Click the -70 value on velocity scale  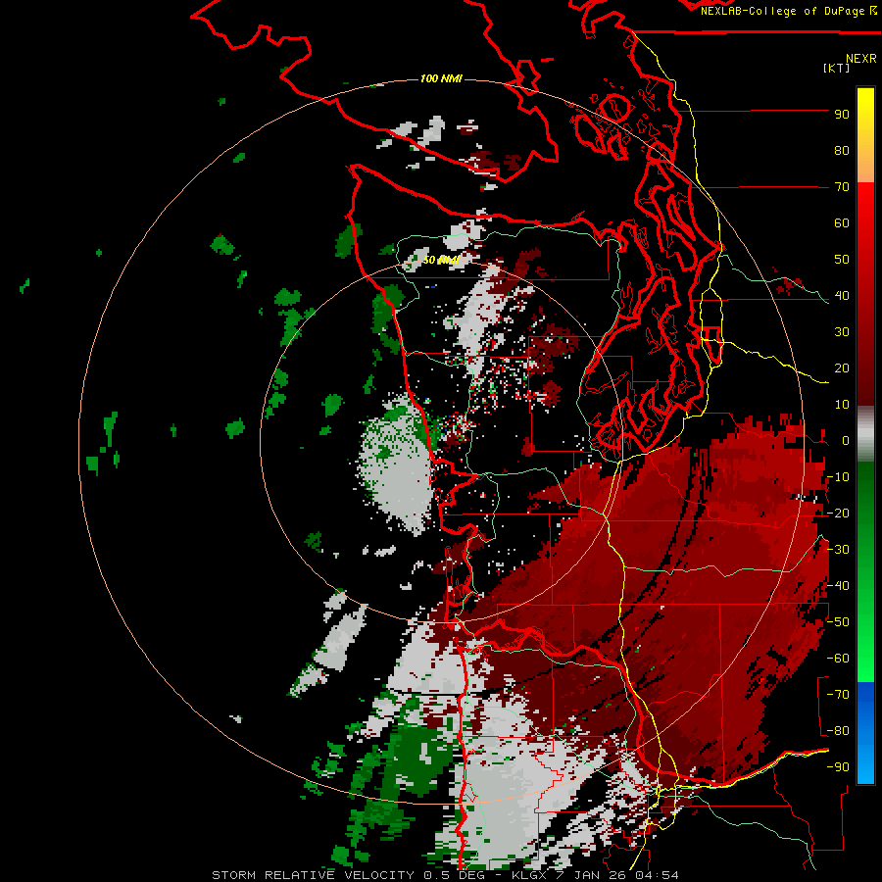point(838,695)
